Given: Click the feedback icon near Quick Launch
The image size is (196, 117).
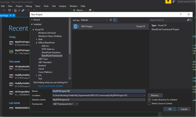Looking at the screenshot, I should (x=174, y=1).
